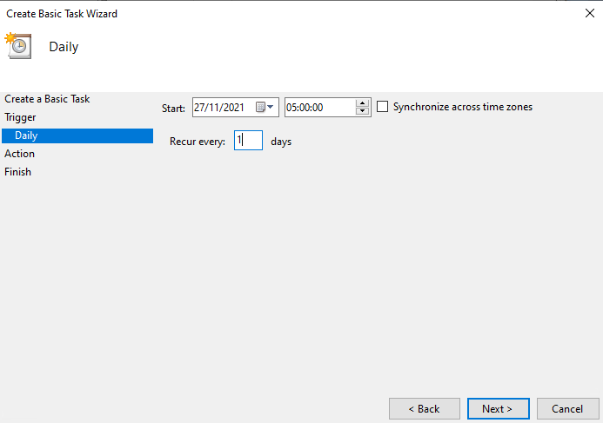Select Create a Basic Task step
Screen dimensions: 603x423
[47, 99]
